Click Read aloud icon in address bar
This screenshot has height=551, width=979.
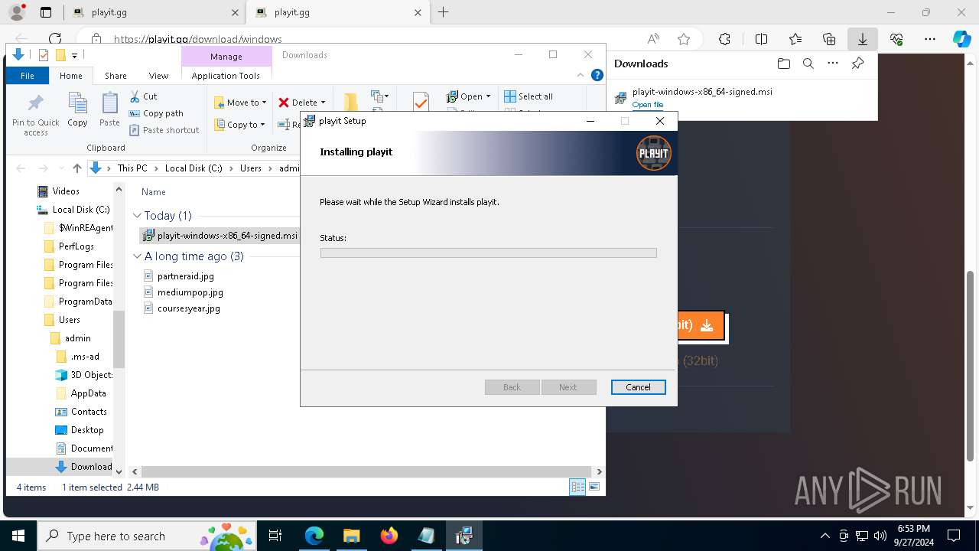653,39
